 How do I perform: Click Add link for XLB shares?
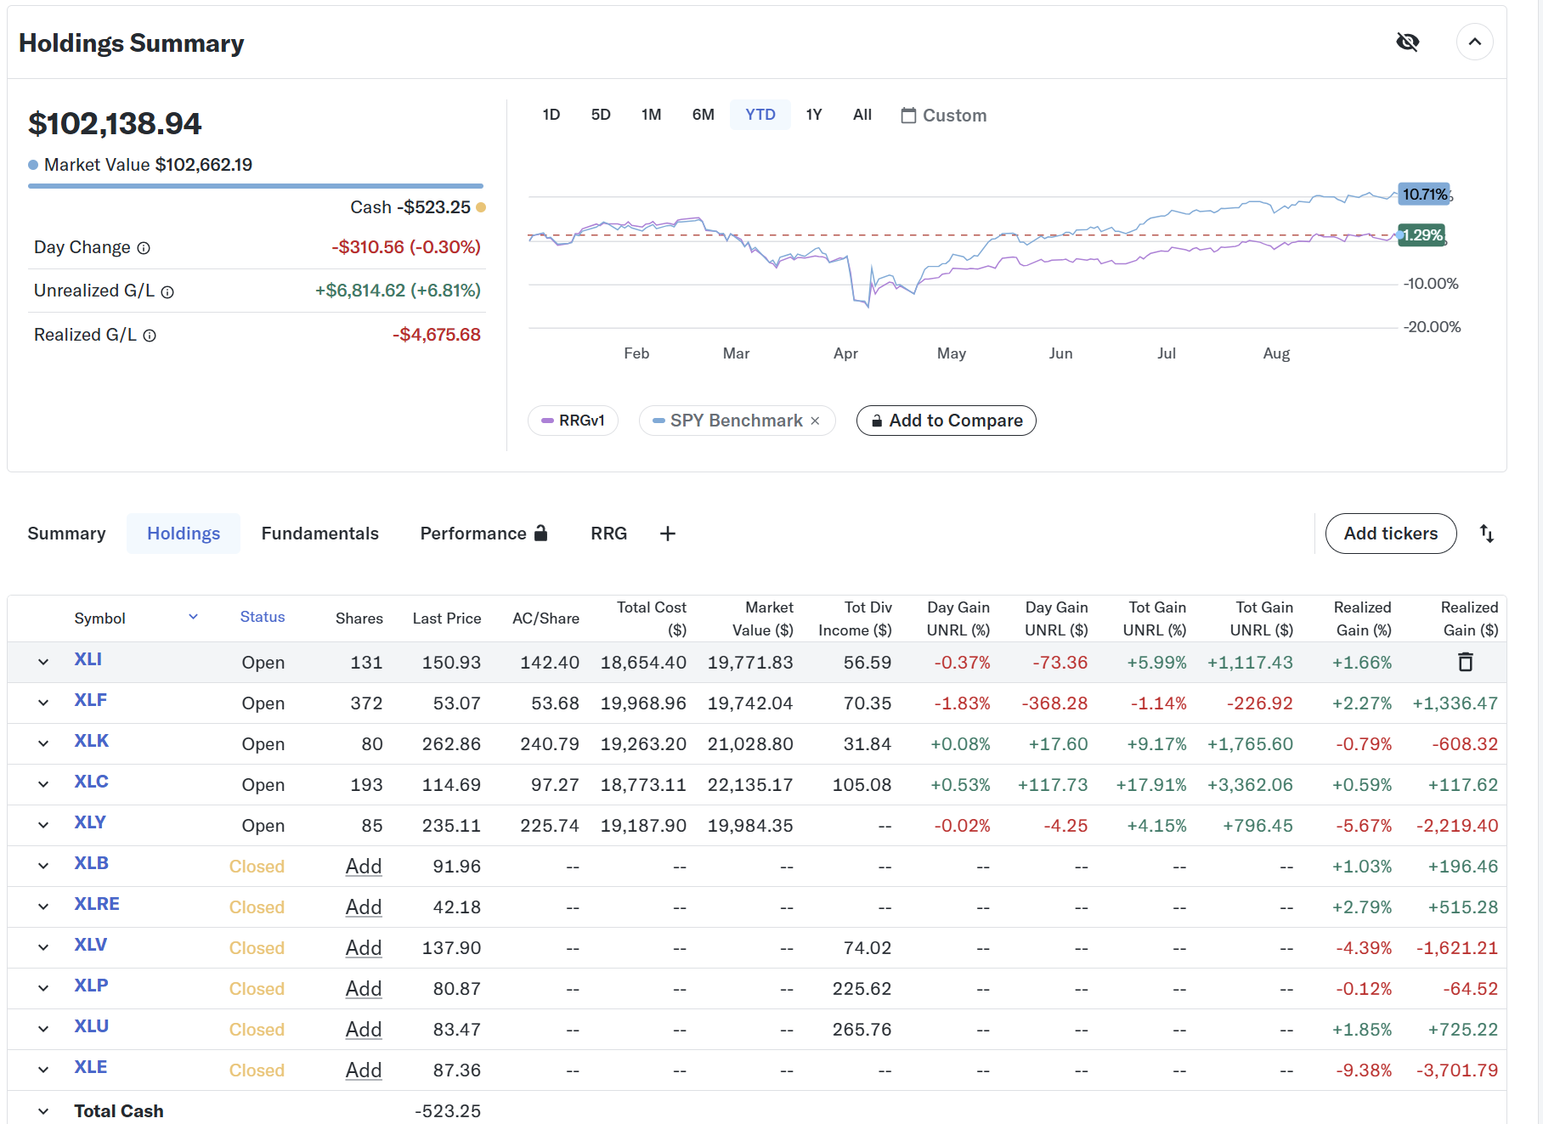click(x=363, y=867)
